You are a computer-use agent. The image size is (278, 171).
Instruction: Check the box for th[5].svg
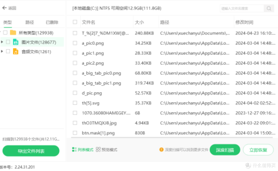(75, 103)
